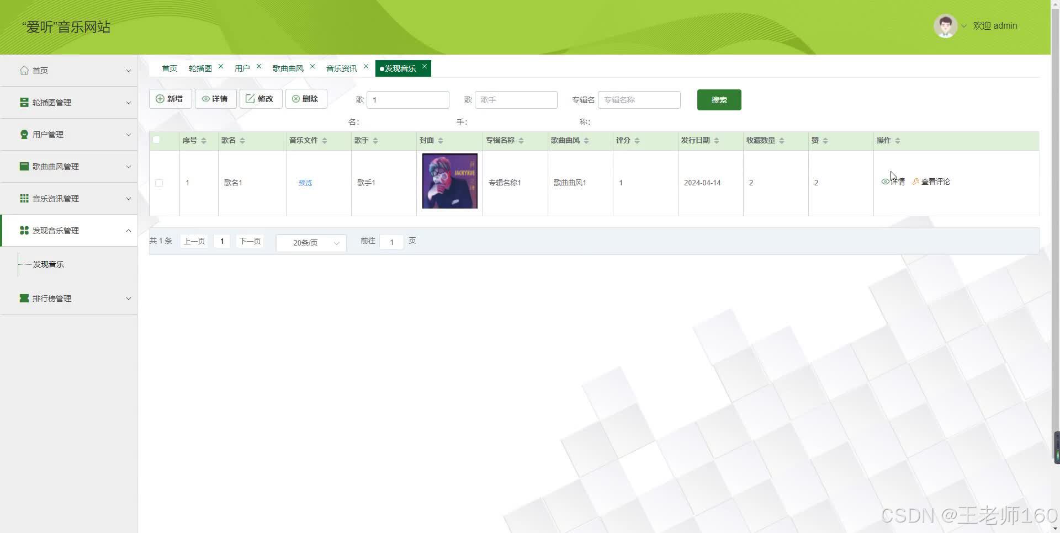The width and height of the screenshot is (1060, 533).
Task: Sort table by 赞 column
Action: (825, 141)
